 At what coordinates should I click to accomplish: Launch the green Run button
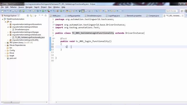(43, 11)
